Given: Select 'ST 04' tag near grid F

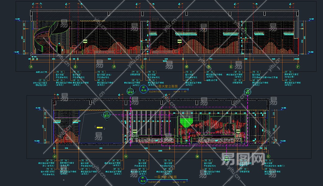Looking at the screenshot, I should point(289,72).
